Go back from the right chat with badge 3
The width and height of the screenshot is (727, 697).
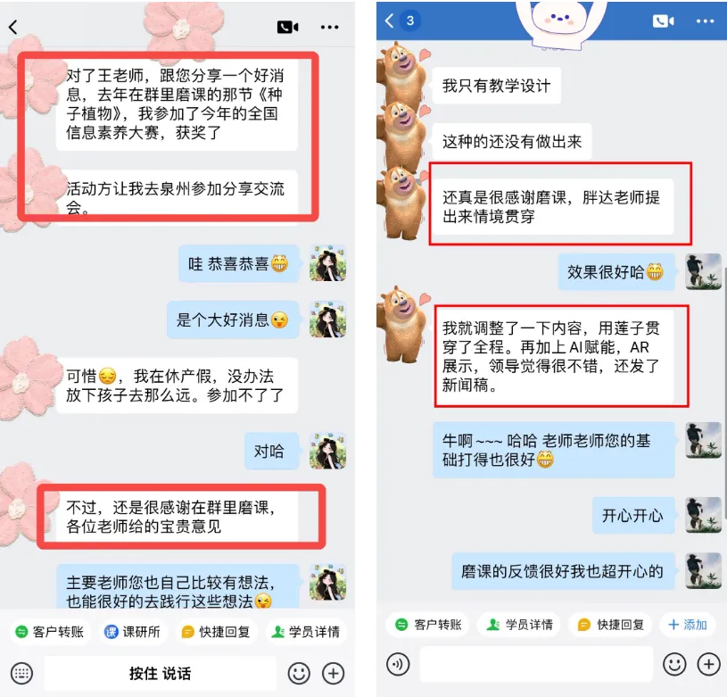(x=390, y=21)
